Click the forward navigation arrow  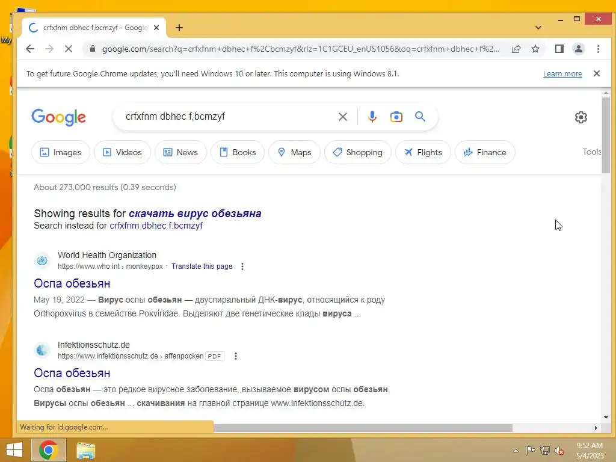click(49, 49)
